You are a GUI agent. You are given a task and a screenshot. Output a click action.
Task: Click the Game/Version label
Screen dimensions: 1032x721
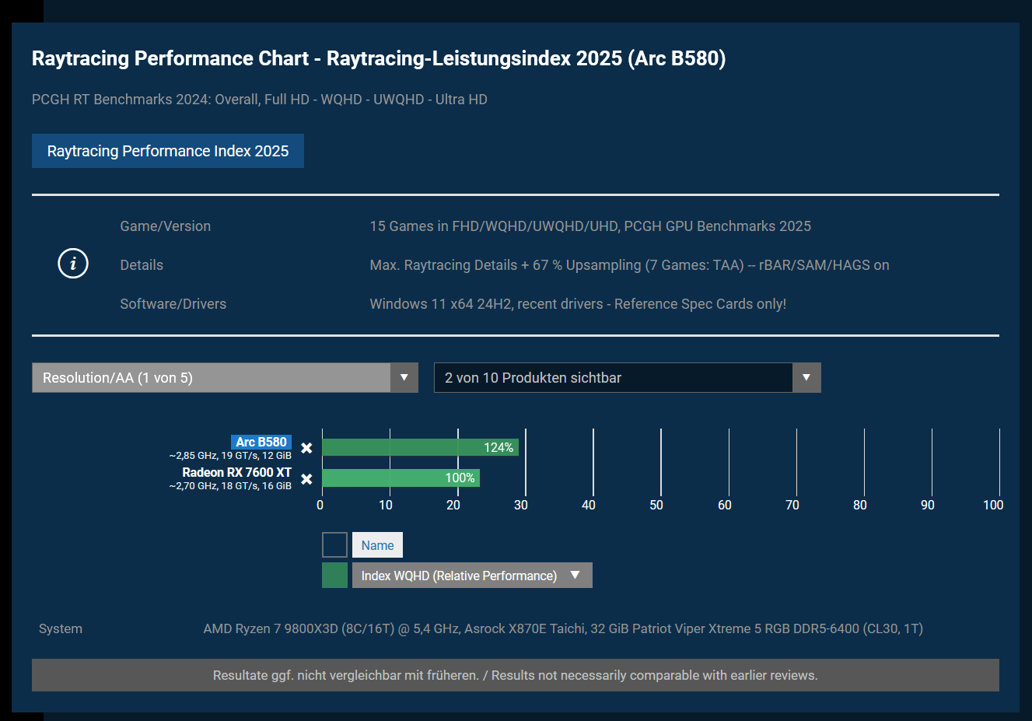[x=165, y=226]
